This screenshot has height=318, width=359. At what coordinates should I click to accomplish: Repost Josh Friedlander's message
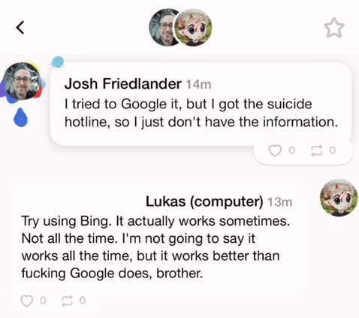point(317,150)
